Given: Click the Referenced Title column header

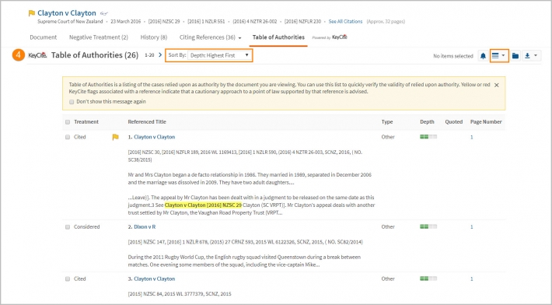Looking at the screenshot, I should (x=147, y=122).
